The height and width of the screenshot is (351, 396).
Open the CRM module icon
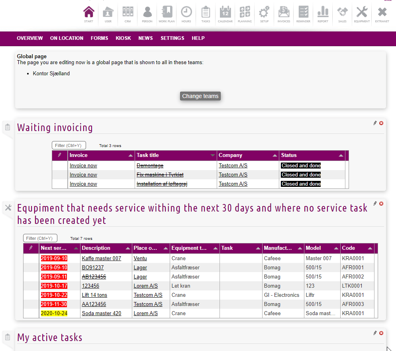[x=127, y=14]
